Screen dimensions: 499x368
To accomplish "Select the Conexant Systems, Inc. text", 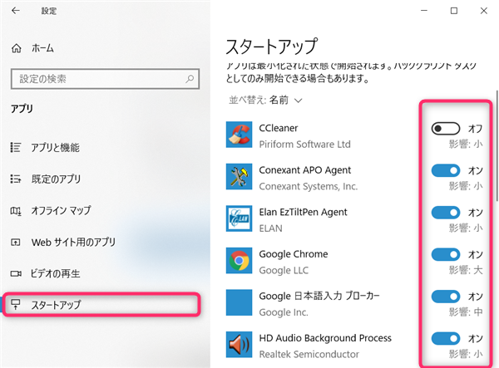I will (x=309, y=186).
